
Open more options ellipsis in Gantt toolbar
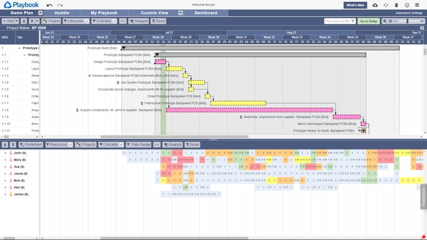point(122,21)
